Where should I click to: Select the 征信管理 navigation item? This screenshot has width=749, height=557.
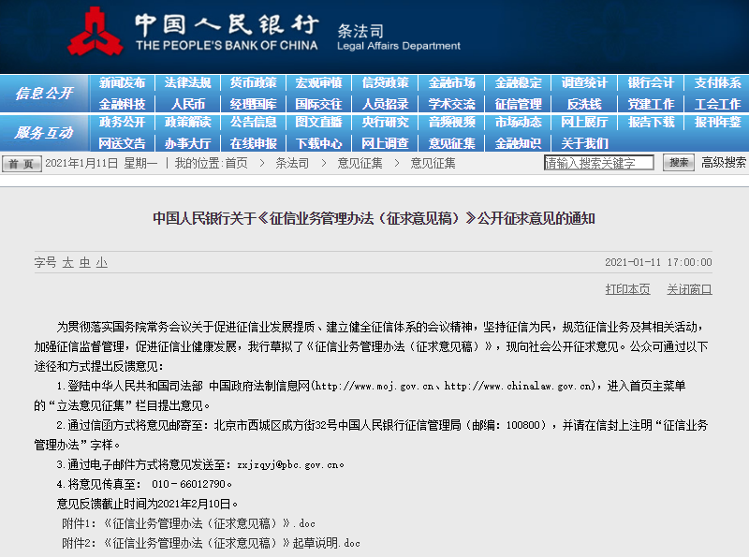[518, 104]
